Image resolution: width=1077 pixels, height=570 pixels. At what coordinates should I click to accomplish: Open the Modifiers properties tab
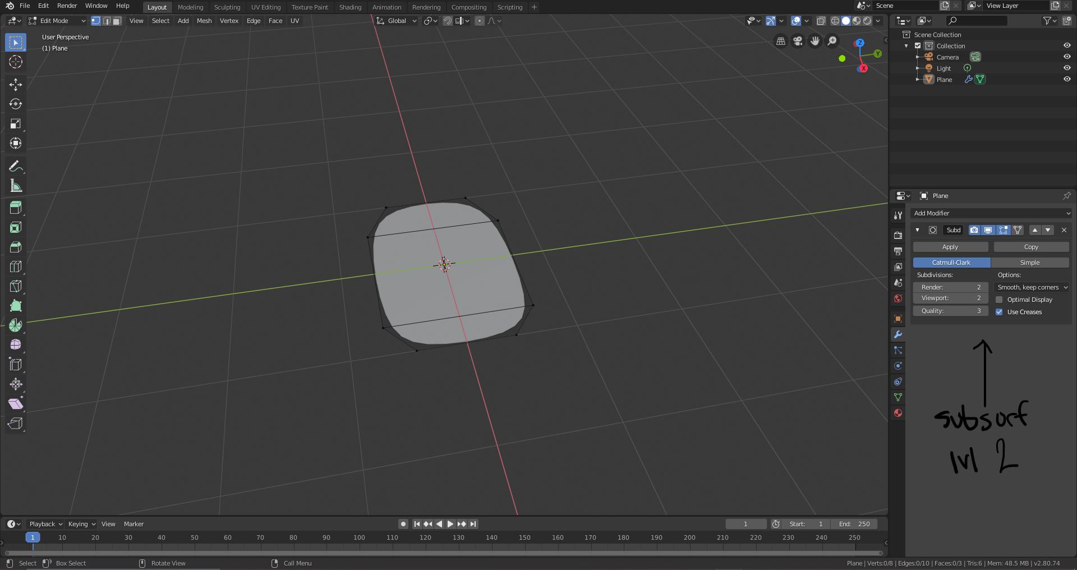(898, 334)
